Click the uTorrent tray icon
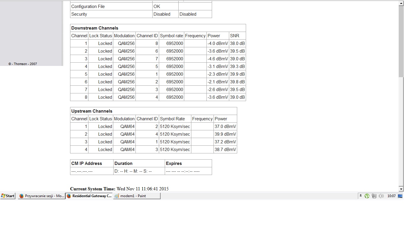404x227 pixels. pos(367,196)
